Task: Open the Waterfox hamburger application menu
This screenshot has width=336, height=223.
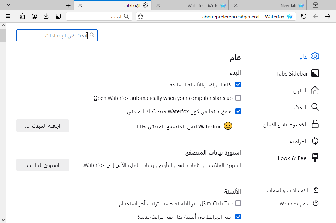Action: tap(8, 16)
